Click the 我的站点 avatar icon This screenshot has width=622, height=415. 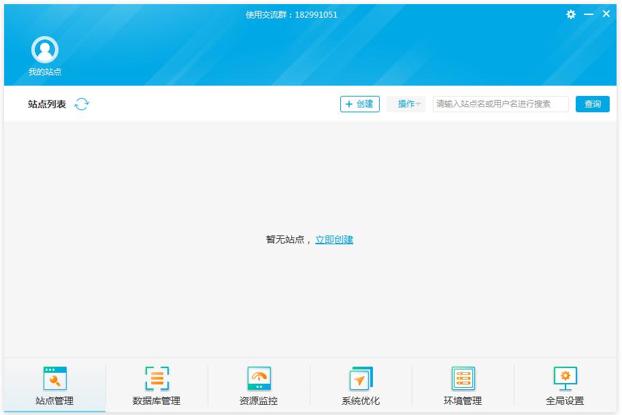(45, 49)
